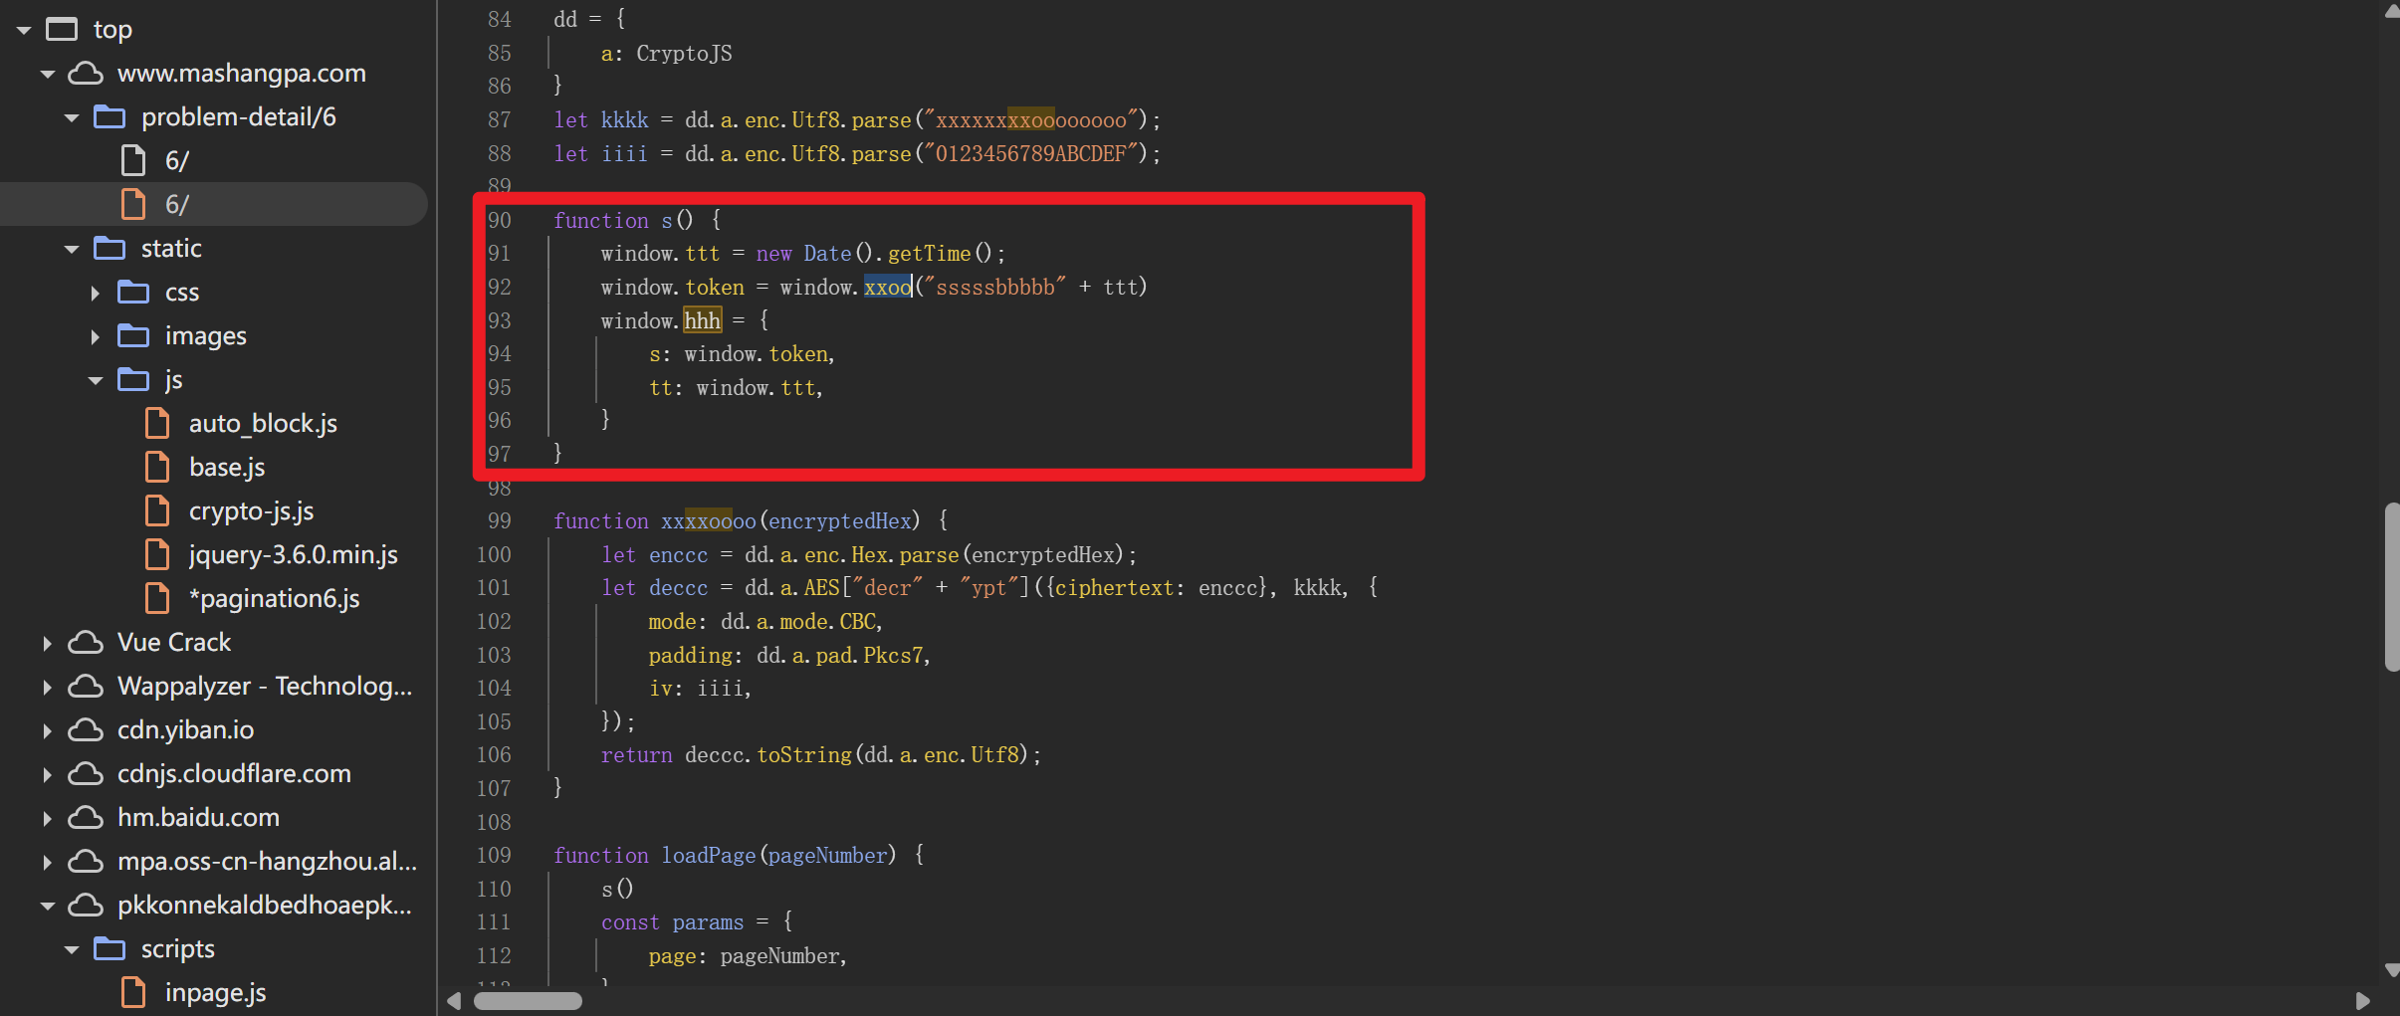Click the css folder icon

click(133, 293)
